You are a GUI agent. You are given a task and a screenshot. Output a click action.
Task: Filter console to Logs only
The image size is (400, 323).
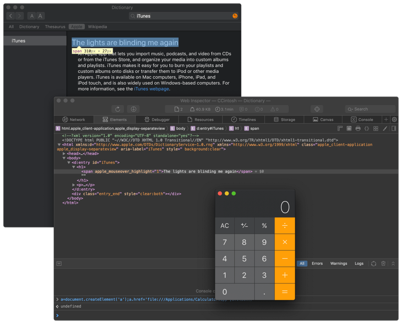coord(359,263)
